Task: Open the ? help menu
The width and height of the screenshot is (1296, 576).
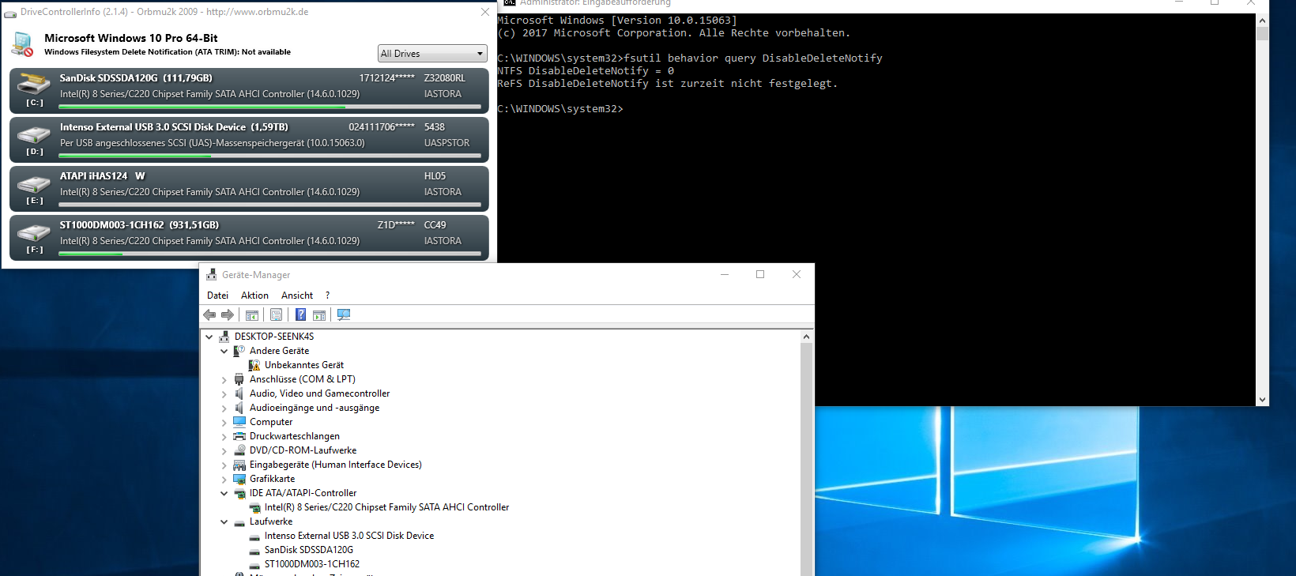Action: pyautogui.click(x=327, y=296)
